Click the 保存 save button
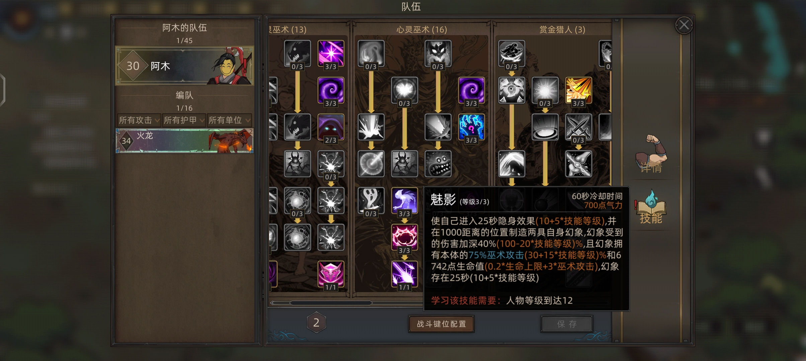Viewport: 806px width, 361px height. [567, 324]
